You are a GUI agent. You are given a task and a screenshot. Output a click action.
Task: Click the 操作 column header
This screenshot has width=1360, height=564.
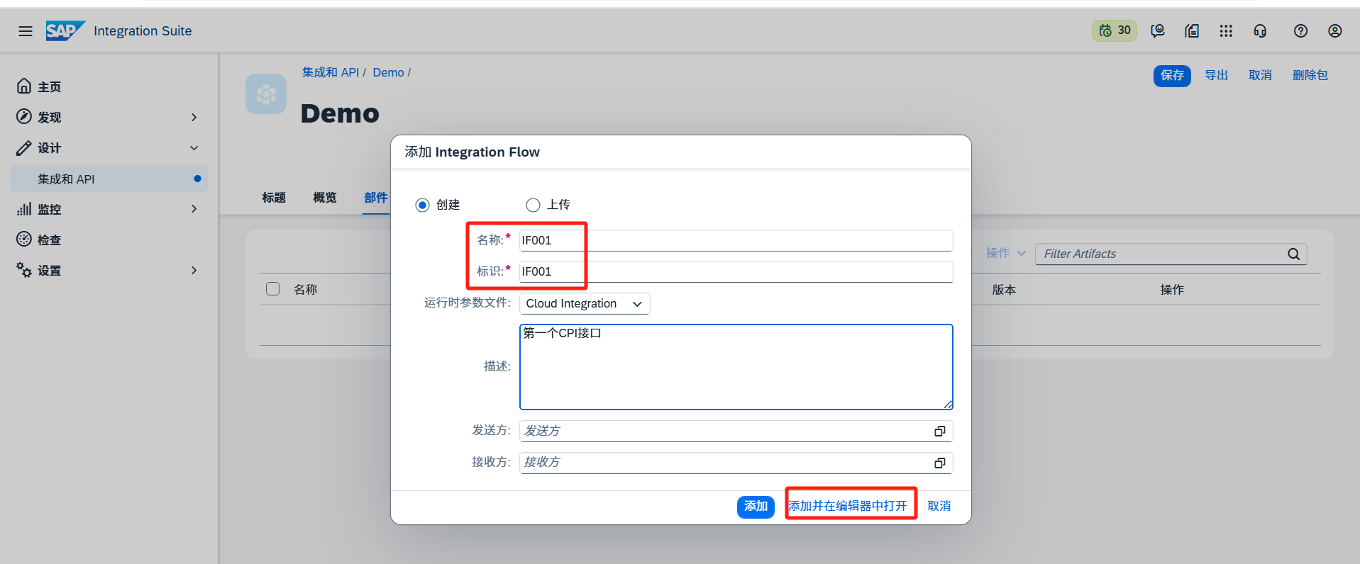(1172, 289)
